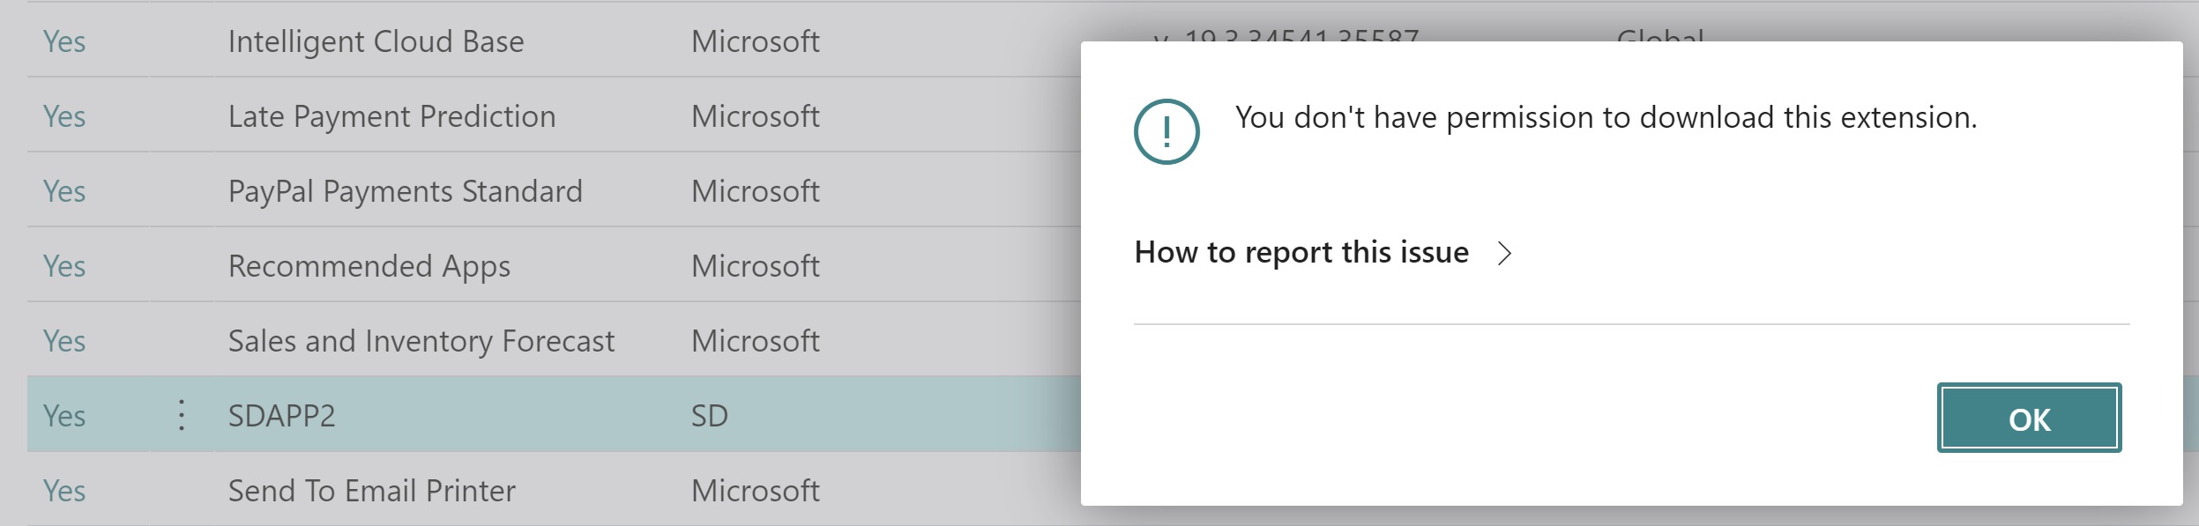
Task: Select the Late Payment Prediction extension row
Action: tap(391, 116)
